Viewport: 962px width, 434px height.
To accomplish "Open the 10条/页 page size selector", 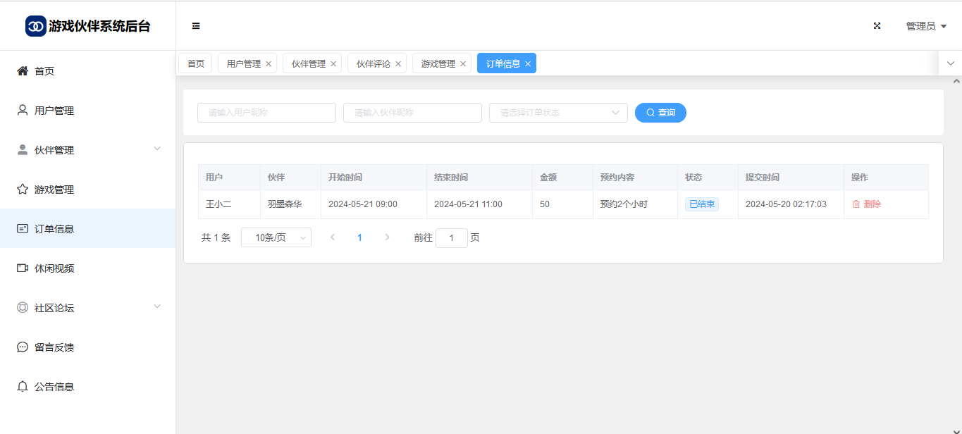I will click(276, 238).
